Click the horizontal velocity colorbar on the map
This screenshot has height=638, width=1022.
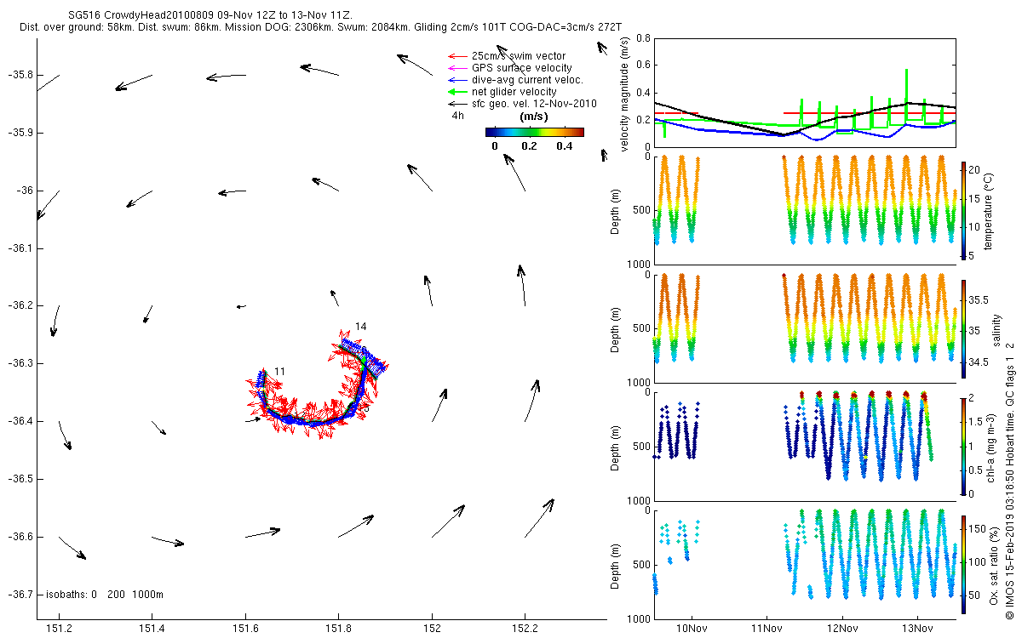(535, 132)
